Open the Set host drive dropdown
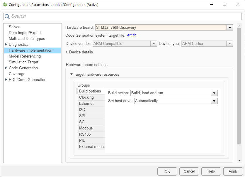This screenshot has width=245, height=177. [x=214, y=101]
